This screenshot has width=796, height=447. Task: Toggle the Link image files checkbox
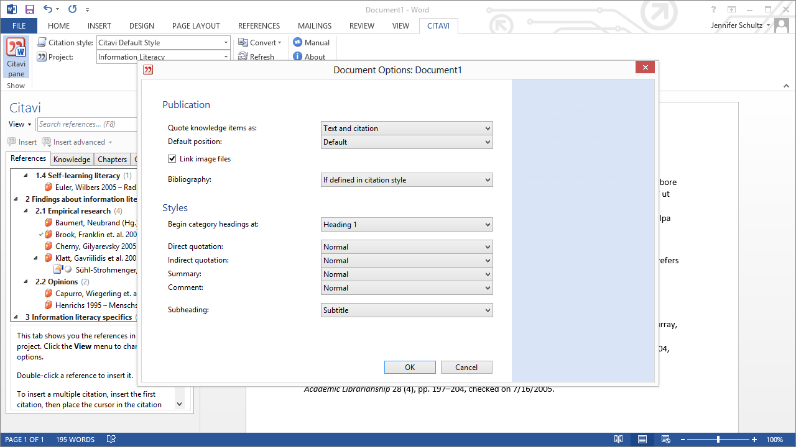click(x=172, y=159)
